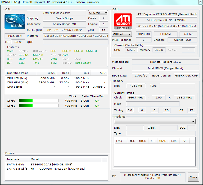Click the AVX feature label
The height and width of the screenshot is (185, 203).
(x=66, y=55)
